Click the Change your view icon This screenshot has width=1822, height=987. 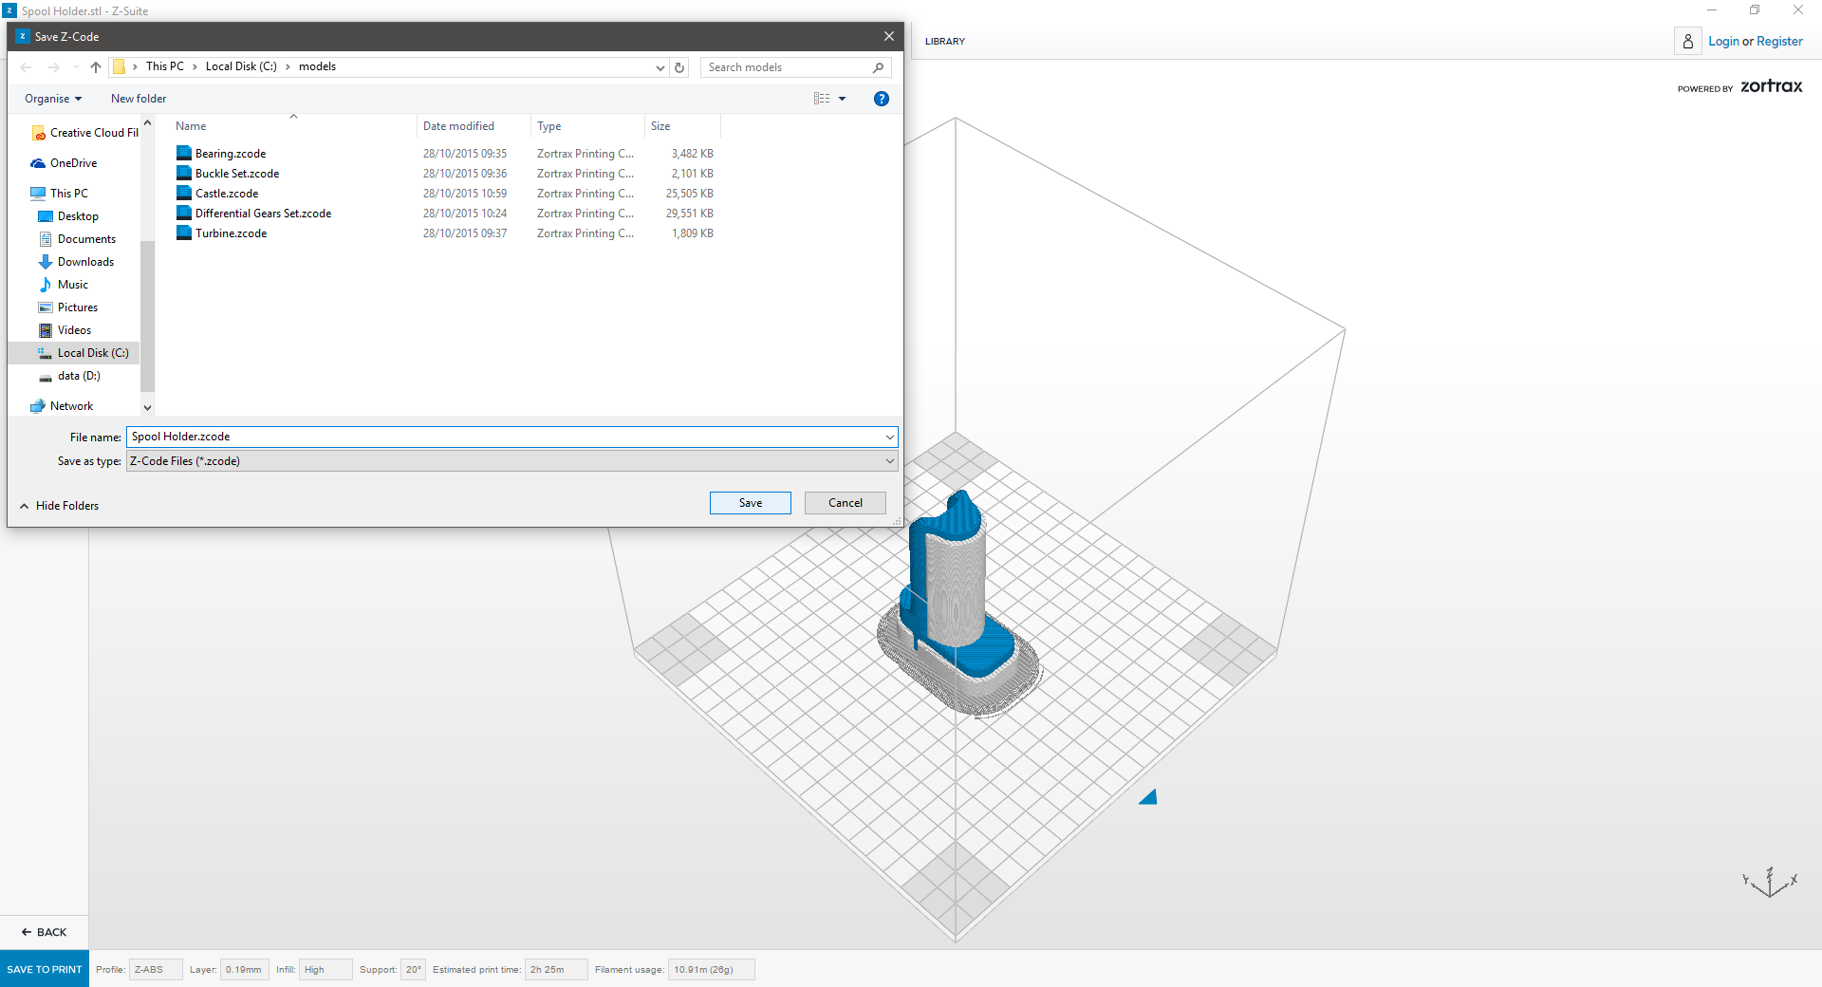point(822,99)
